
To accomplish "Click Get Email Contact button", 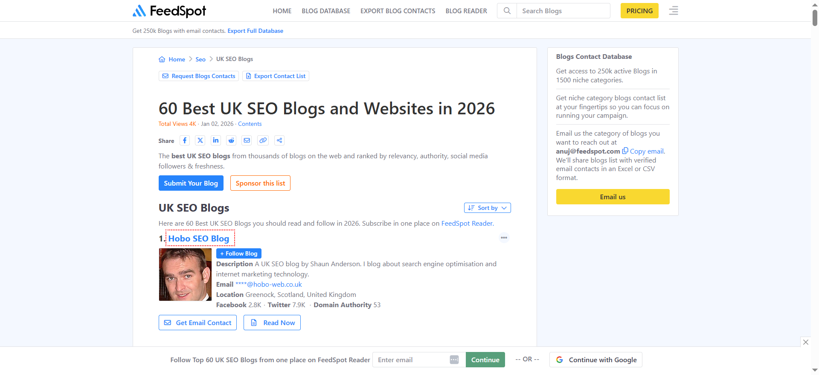I will coord(197,323).
